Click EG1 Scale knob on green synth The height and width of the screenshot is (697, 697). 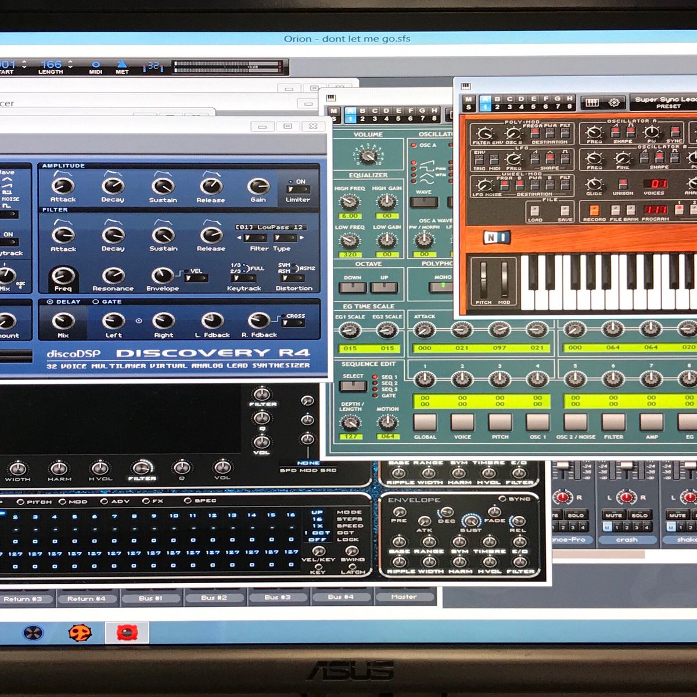(x=349, y=330)
